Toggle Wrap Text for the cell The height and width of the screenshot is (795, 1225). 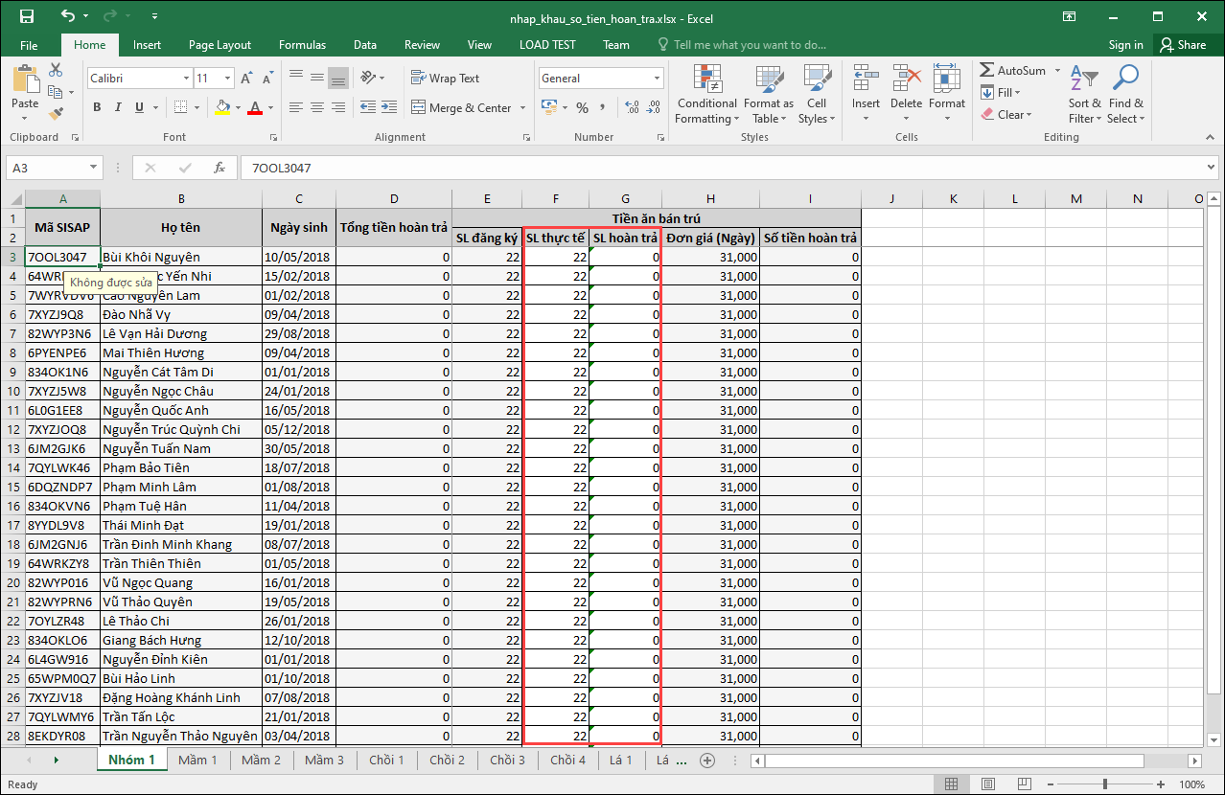pyautogui.click(x=445, y=79)
